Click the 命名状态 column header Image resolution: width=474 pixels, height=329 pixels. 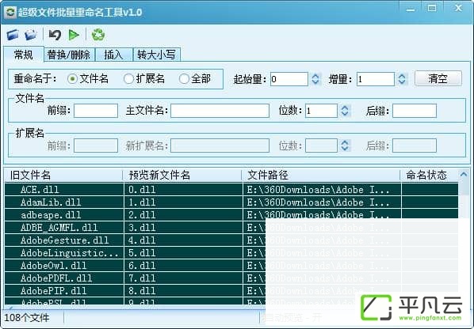[430, 175]
